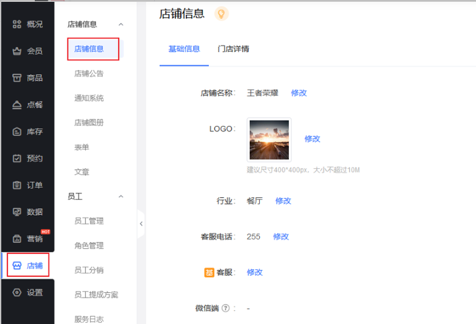Select the 点餐 serving bell icon
The height and width of the screenshot is (324, 476).
17,105
